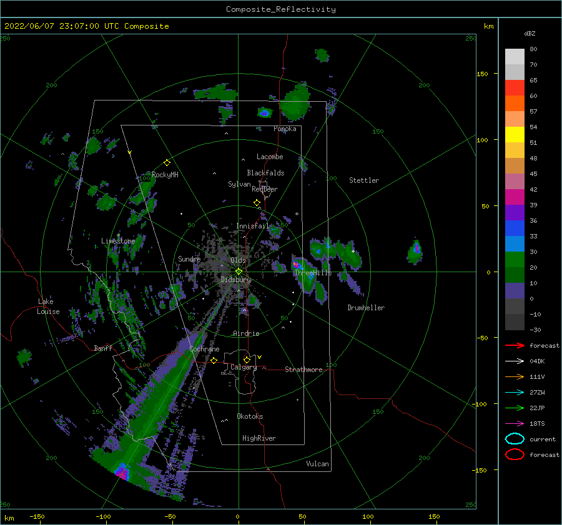Click the magenta 18TS arrow icon
This screenshot has width=562, height=525.
[x=515, y=424]
